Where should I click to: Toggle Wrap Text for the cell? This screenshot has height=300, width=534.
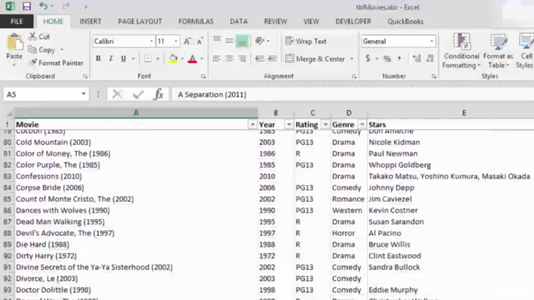306,41
